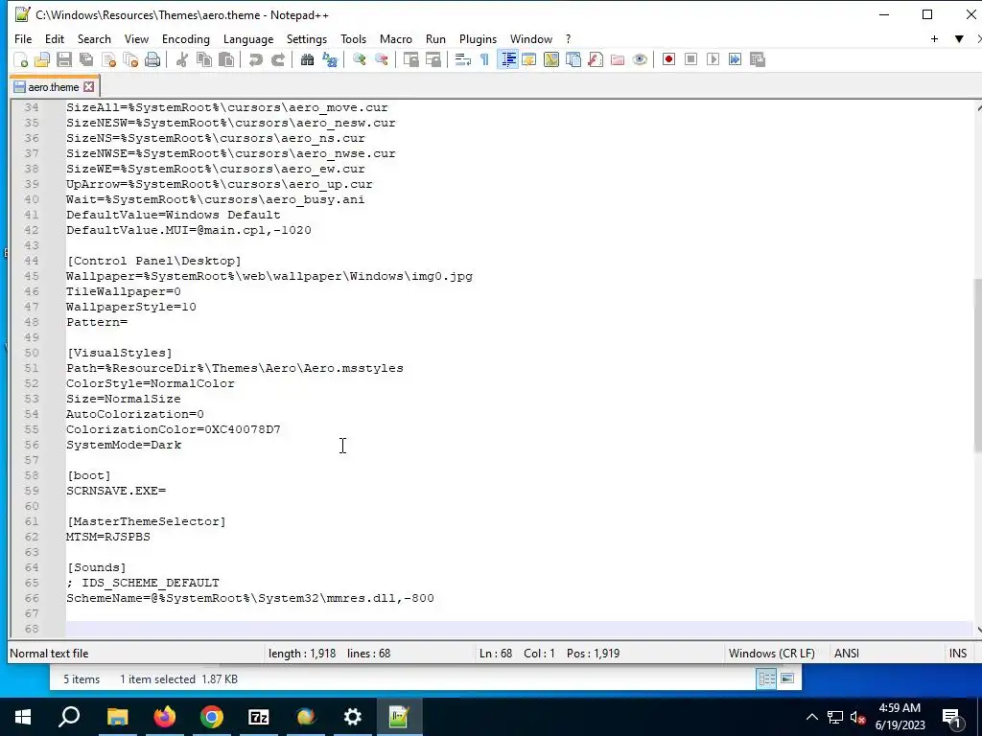The height and width of the screenshot is (736, 982).
Task: Close the current document via toolbar icon
Action: click(108, 59)
